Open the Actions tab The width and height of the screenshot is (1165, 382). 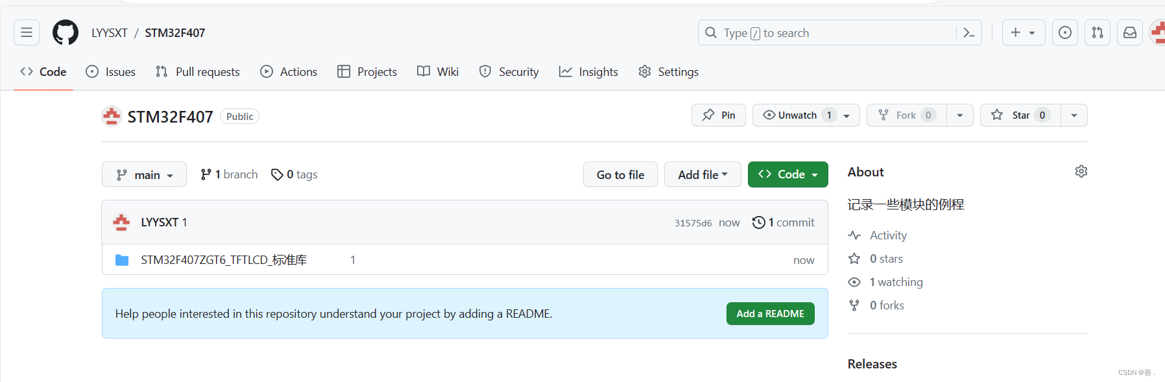tap(289, 72)
